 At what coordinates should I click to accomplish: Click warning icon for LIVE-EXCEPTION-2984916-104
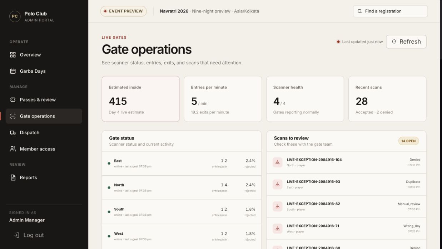click(x=277, y=162)
